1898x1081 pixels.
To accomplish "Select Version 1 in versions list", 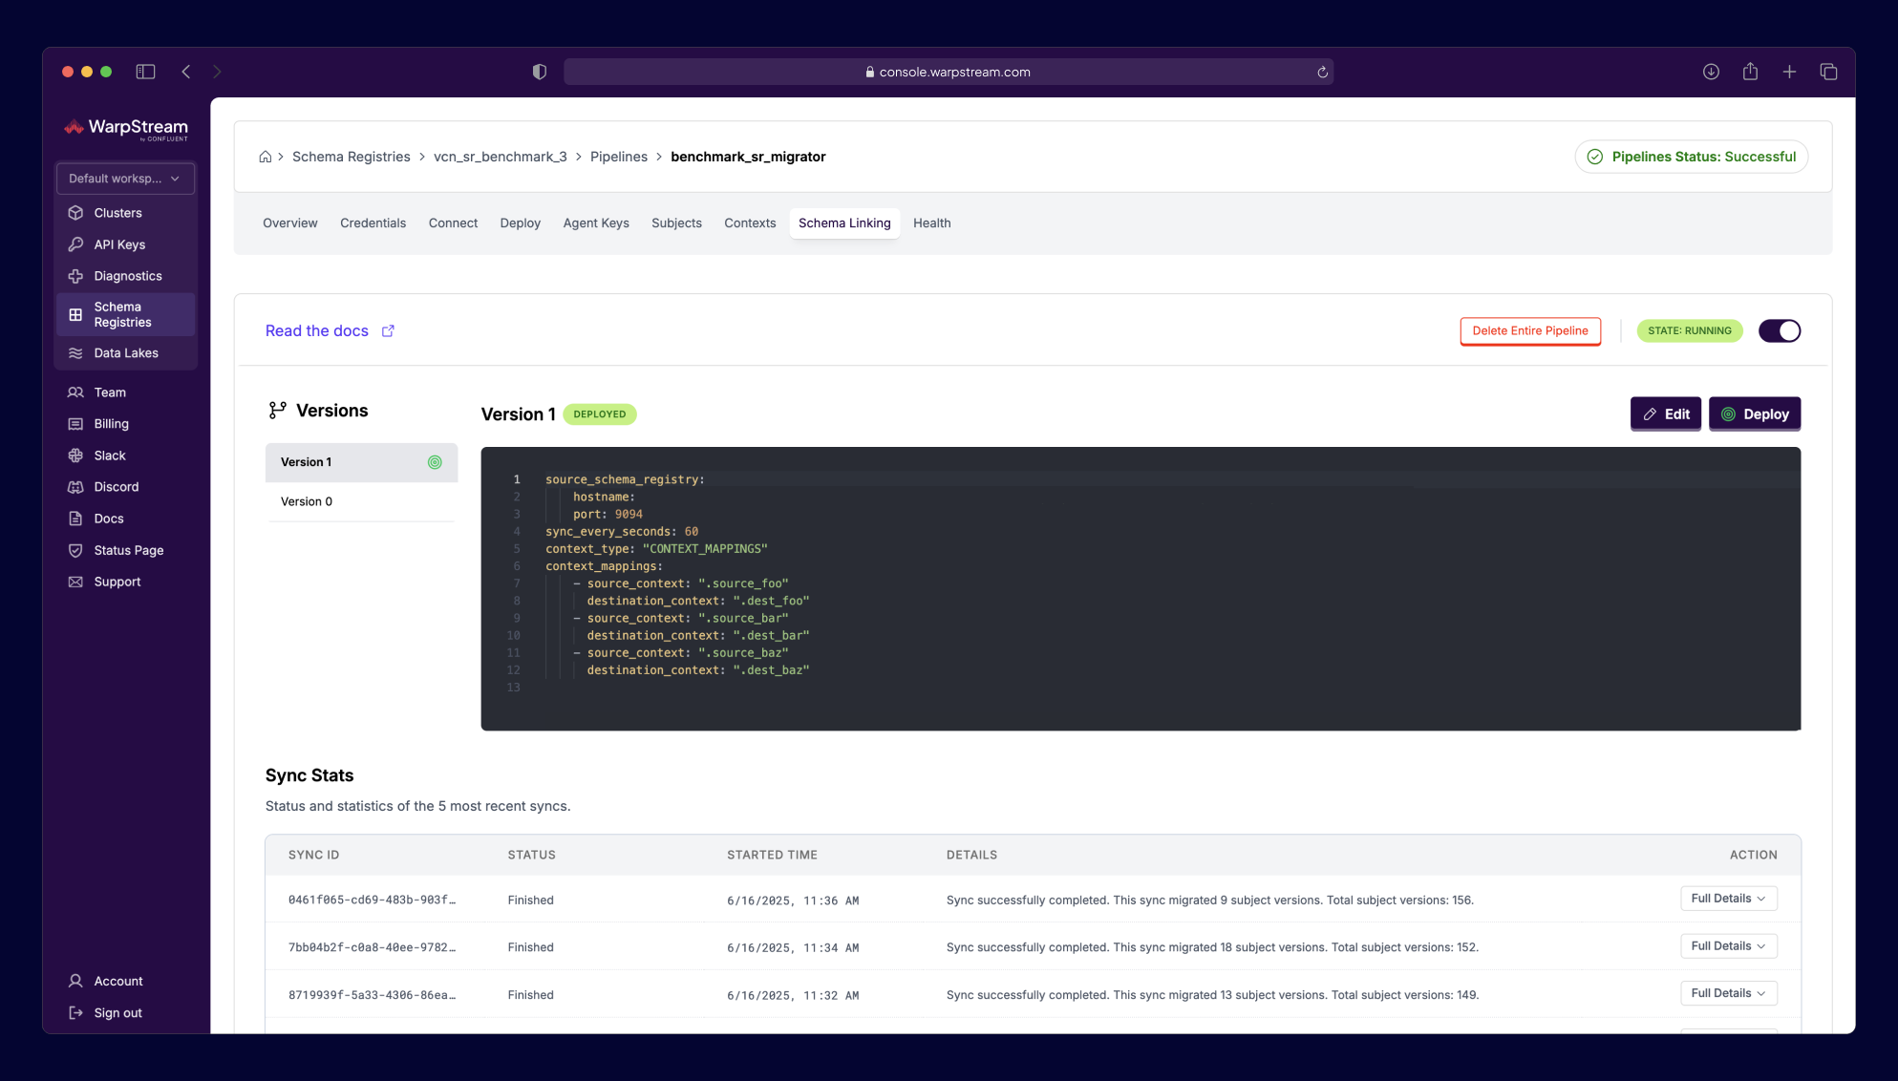I will click(361, 462).
